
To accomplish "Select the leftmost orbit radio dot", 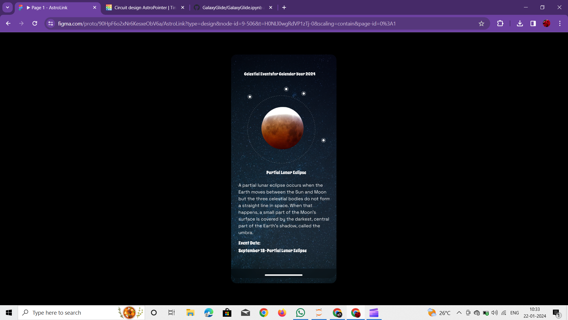I will (250, 97).
